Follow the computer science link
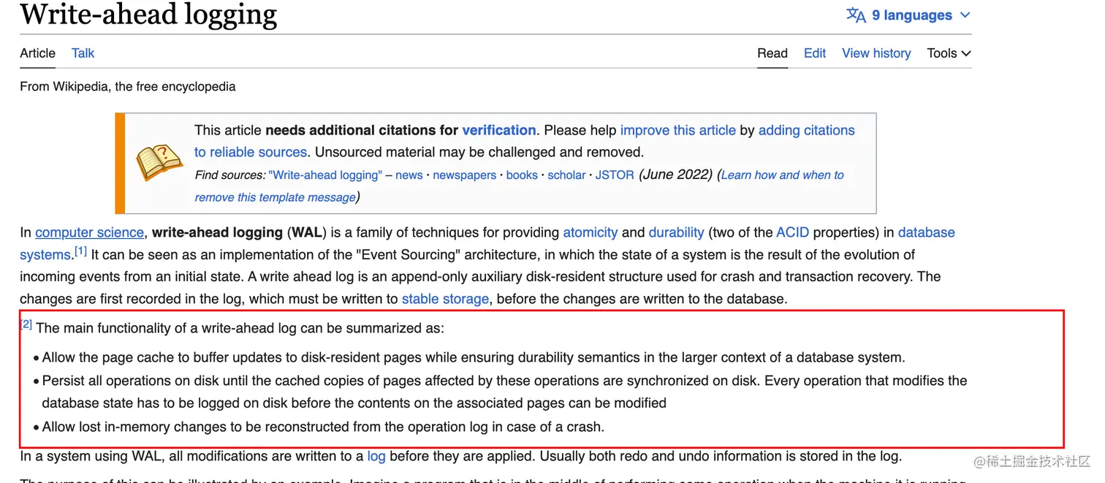This screenshot has height=483, width=1105. tap(89, 232)
